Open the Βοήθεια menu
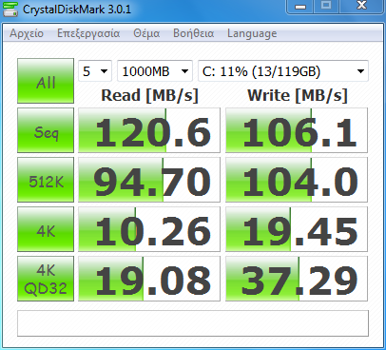Screen dimensions: 386x350 [193, 33]
